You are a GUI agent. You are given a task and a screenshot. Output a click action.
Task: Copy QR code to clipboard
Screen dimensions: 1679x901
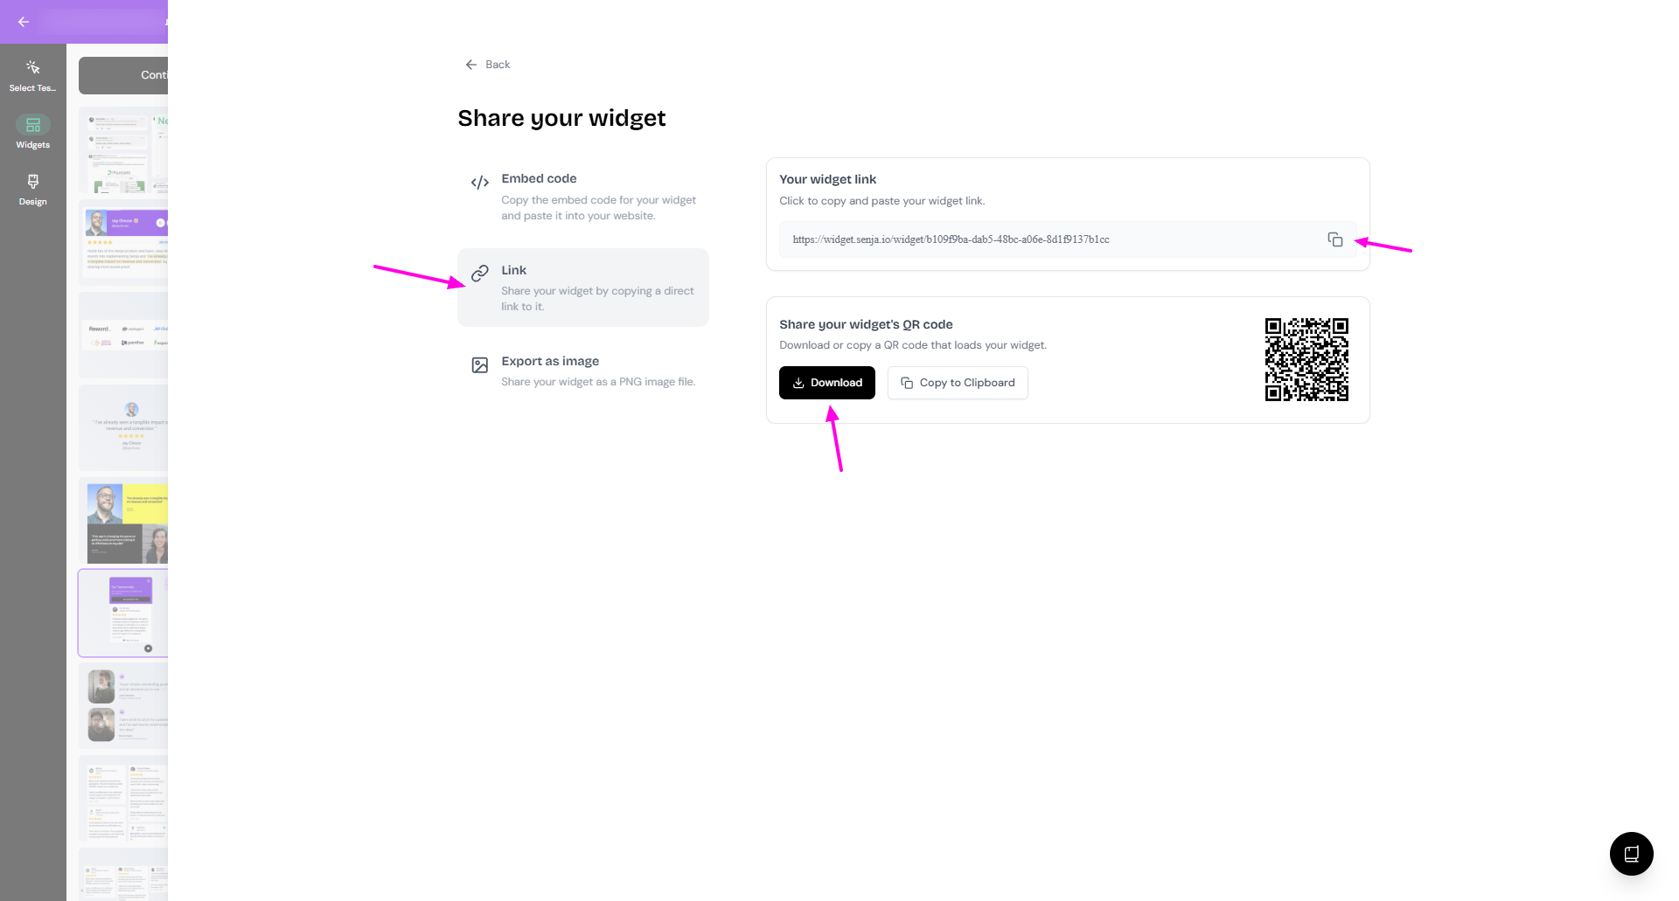pos(958,383)
